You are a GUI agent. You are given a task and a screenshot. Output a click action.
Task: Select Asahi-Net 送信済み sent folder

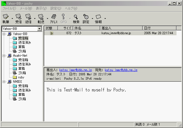pyautogui.click(x=25, y=64)
